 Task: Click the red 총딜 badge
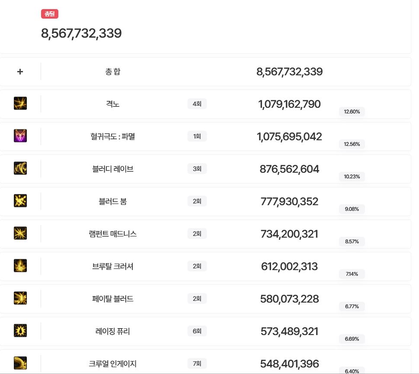50,14
